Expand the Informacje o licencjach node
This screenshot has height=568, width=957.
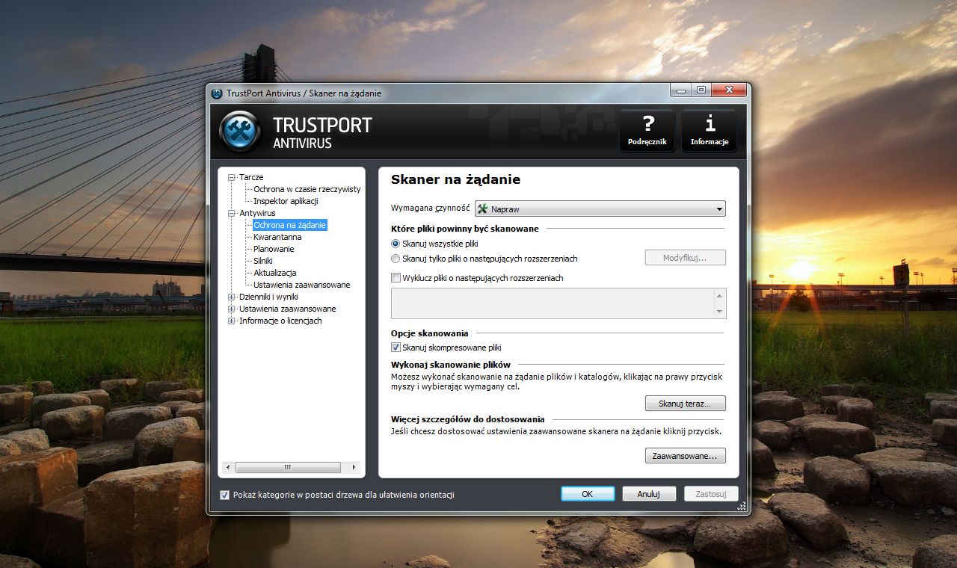(x=231, y=321)
